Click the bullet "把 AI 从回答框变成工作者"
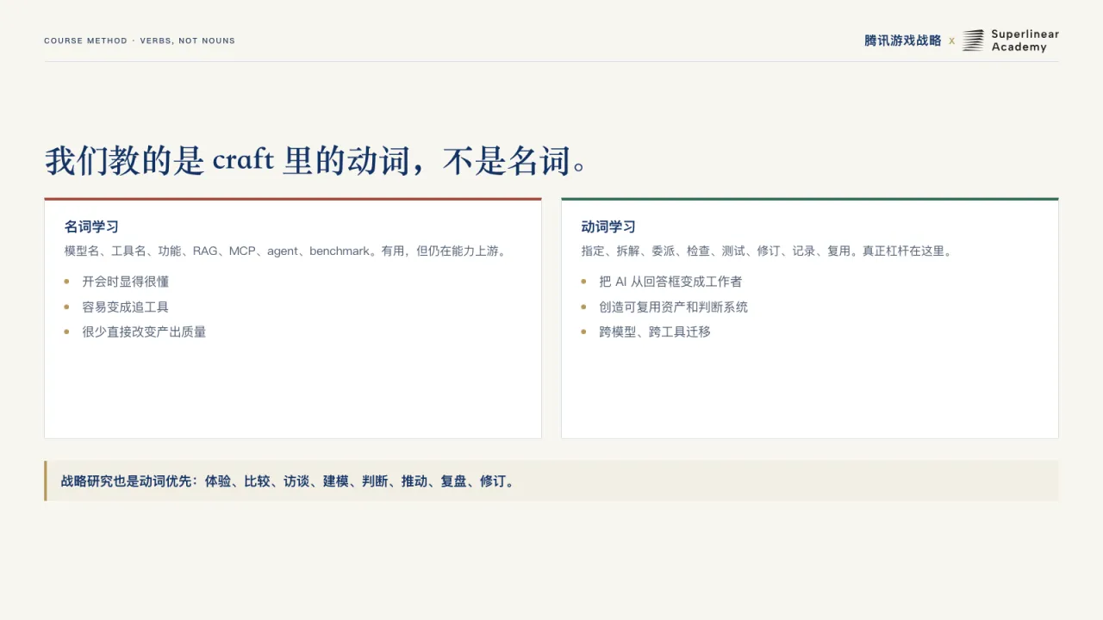 click(670, 282)
